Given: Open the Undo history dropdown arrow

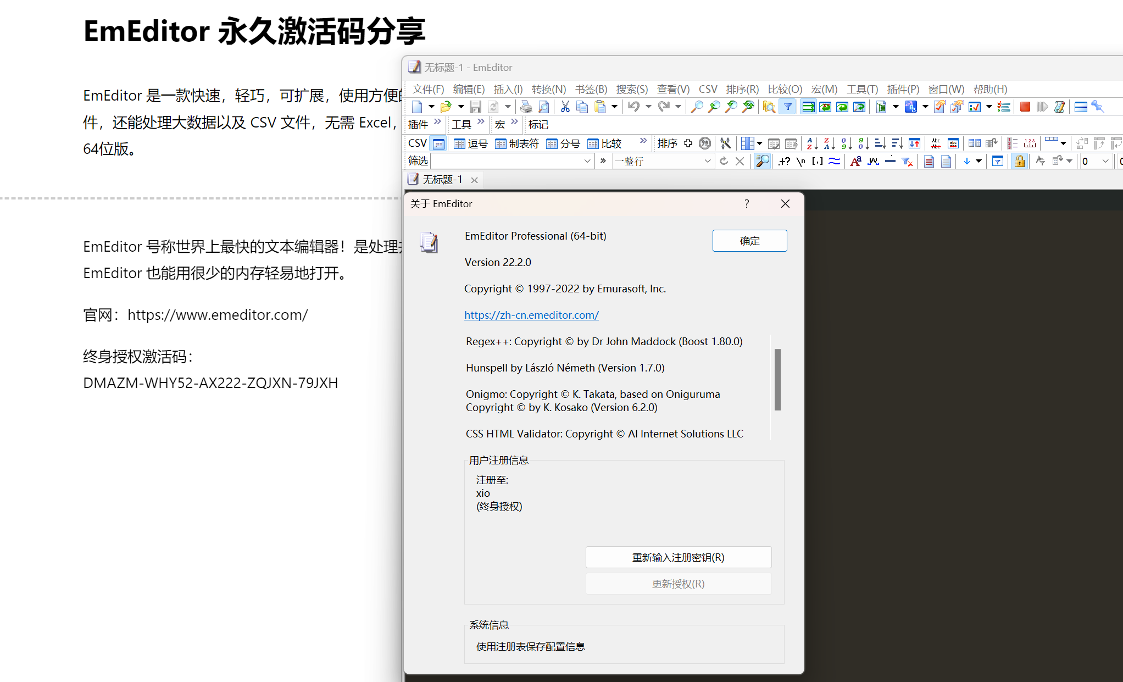Looking at the screenshot, I should click(648, 107).
